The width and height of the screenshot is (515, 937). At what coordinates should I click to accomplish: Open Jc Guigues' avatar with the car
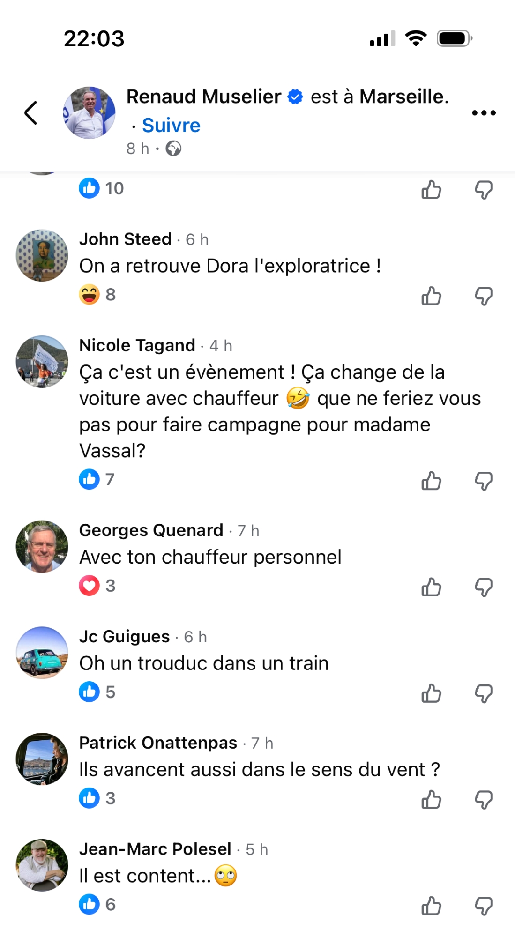(x=42, y=653)
